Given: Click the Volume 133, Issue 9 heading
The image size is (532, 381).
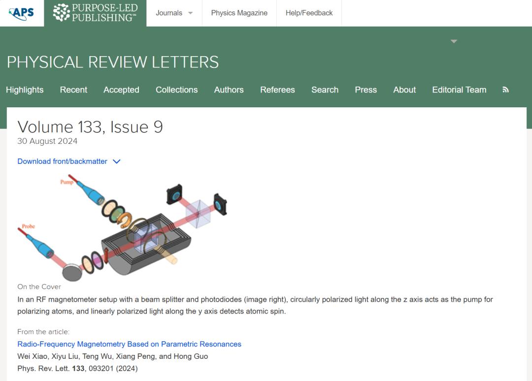Looking at the screenshot, I should coord(90,127).
